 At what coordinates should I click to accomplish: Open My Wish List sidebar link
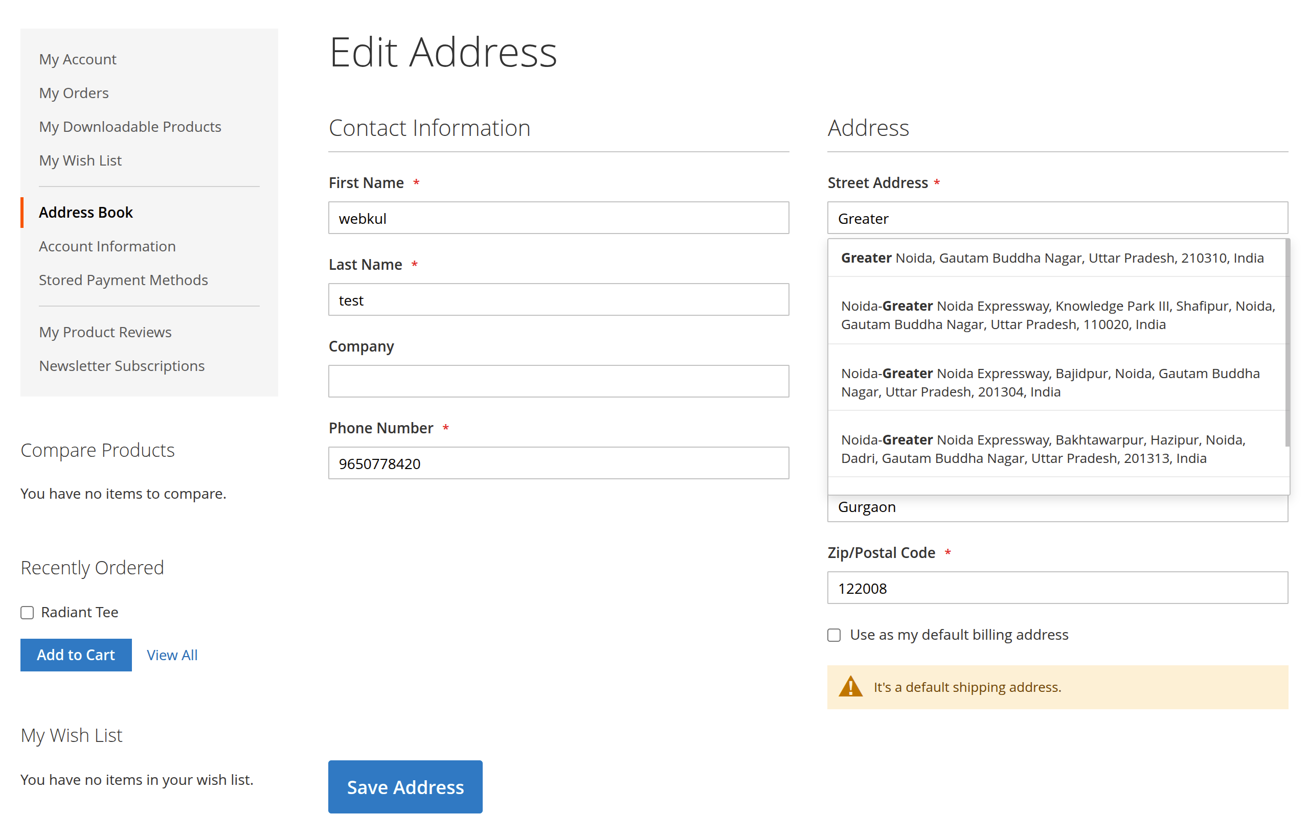click(x=81, y=160)
